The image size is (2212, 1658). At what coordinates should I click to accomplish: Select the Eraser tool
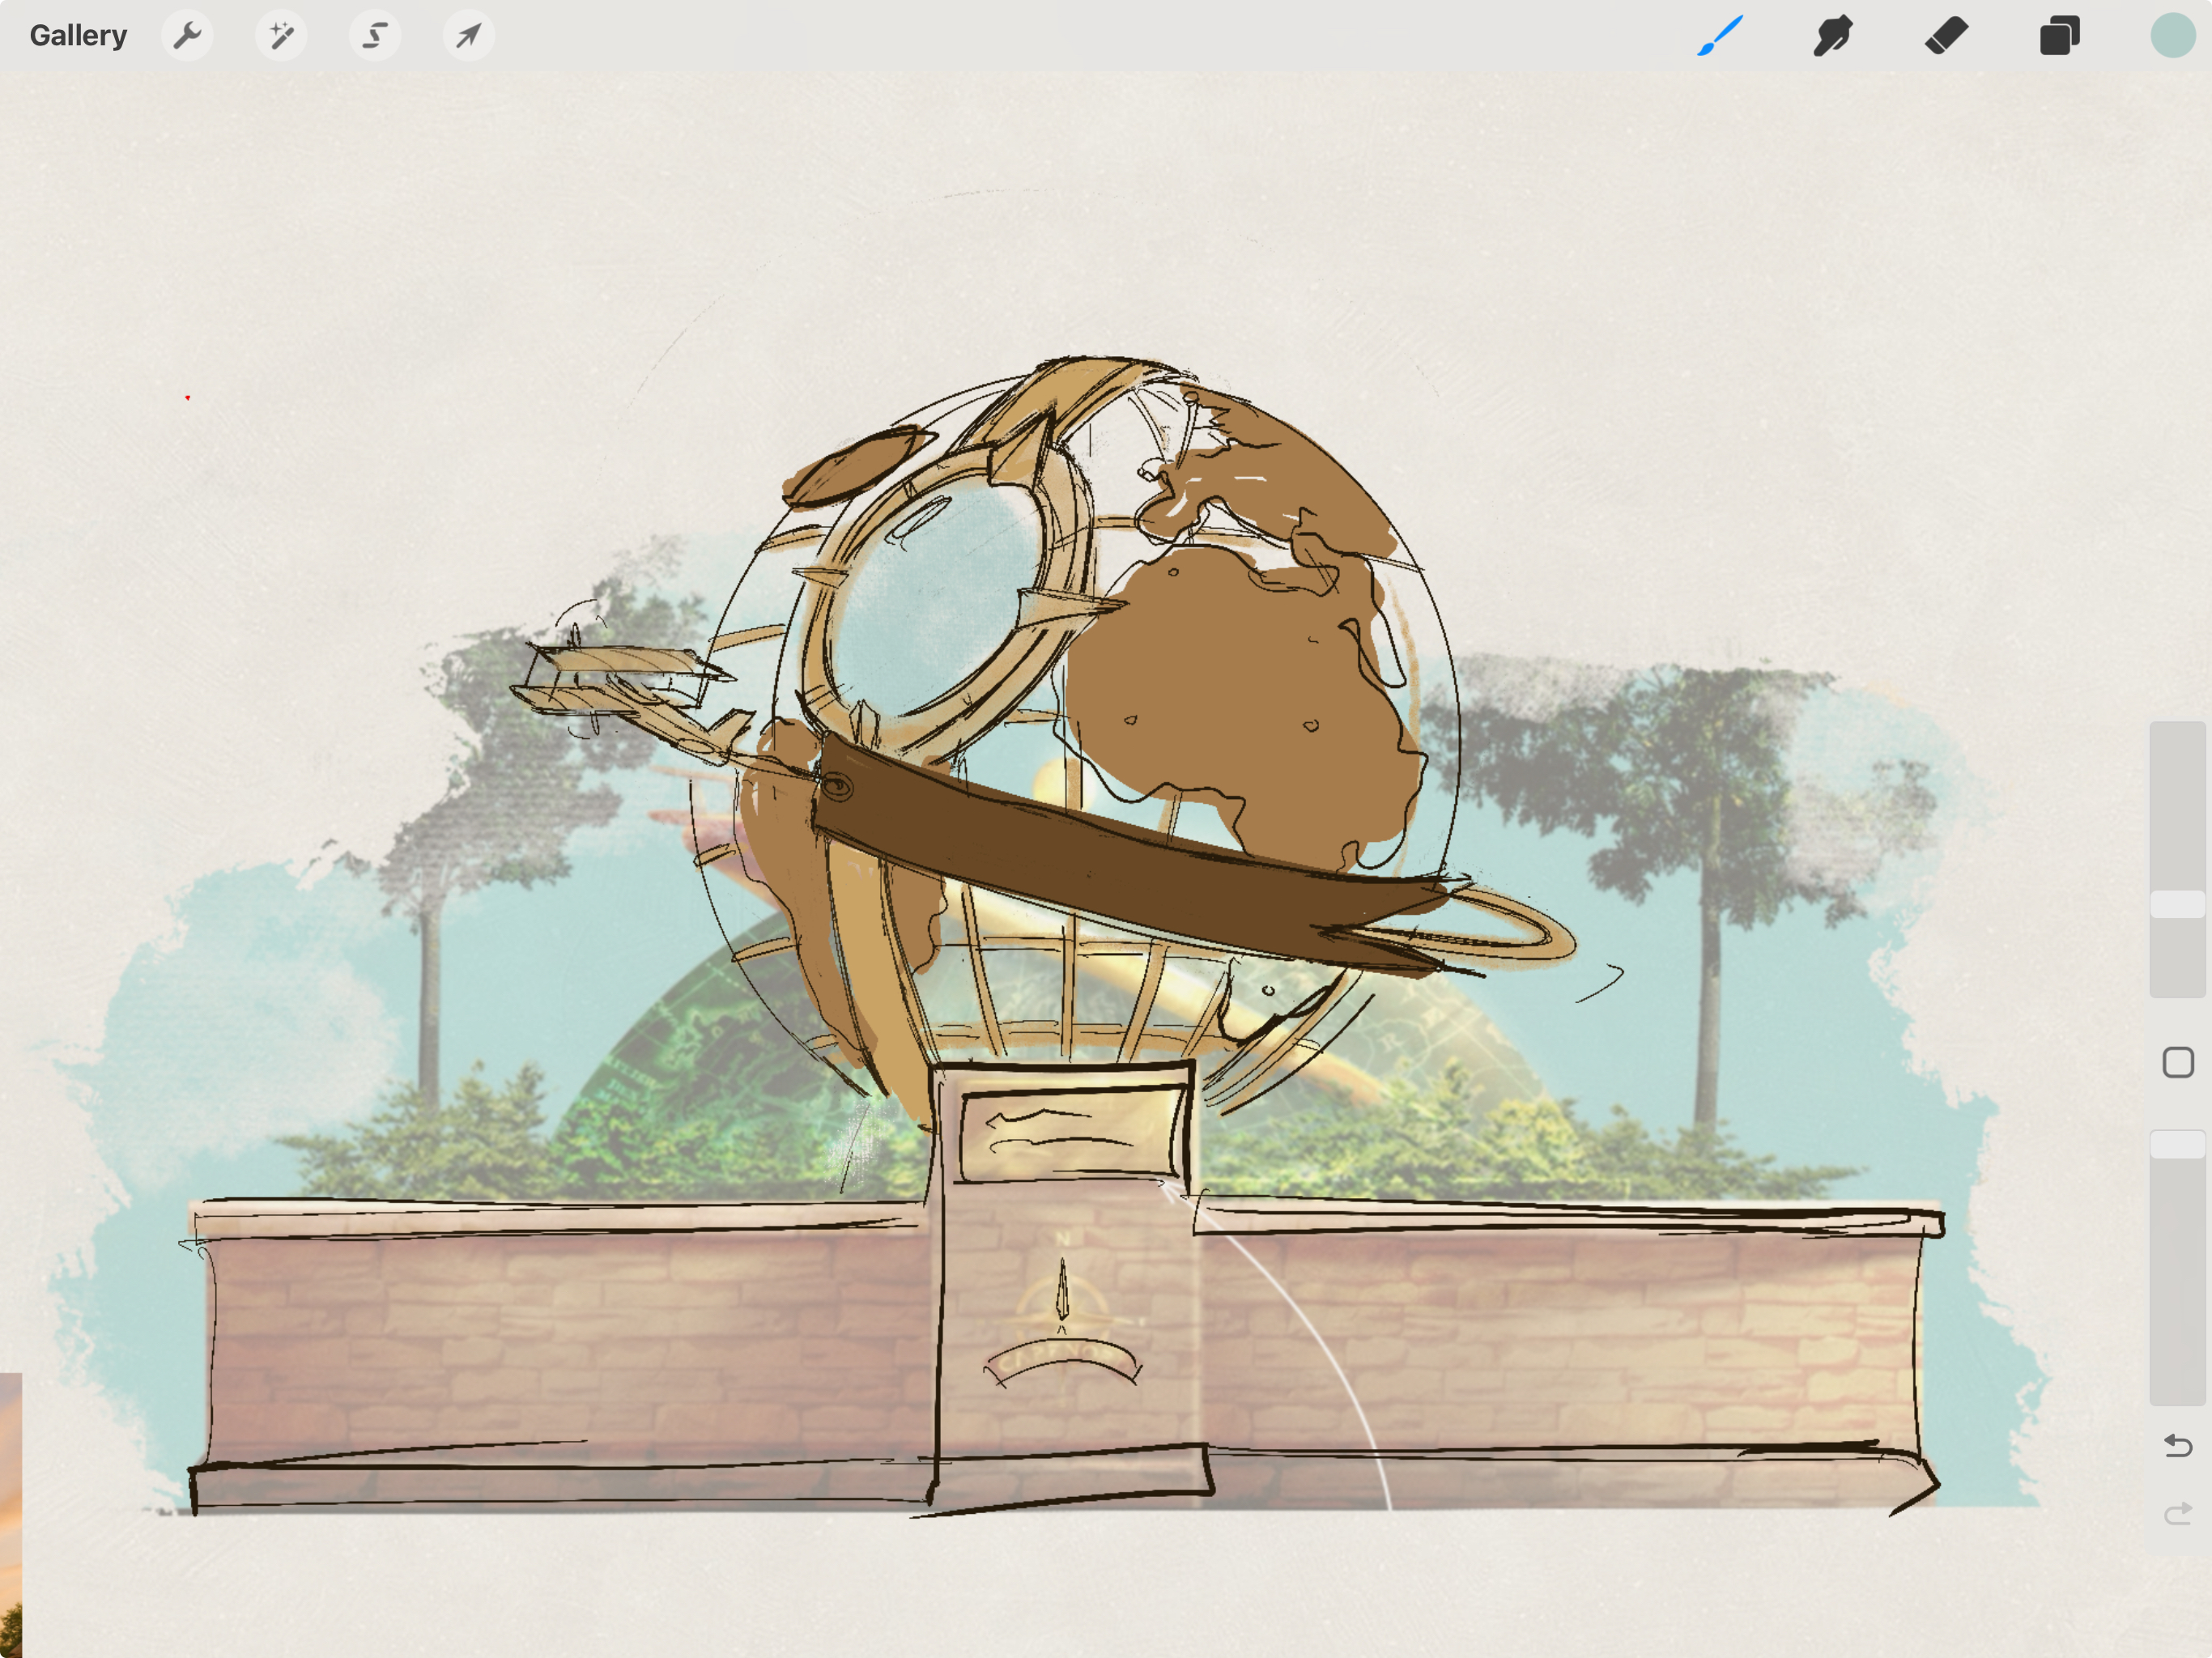click(x=1946, y=36)
